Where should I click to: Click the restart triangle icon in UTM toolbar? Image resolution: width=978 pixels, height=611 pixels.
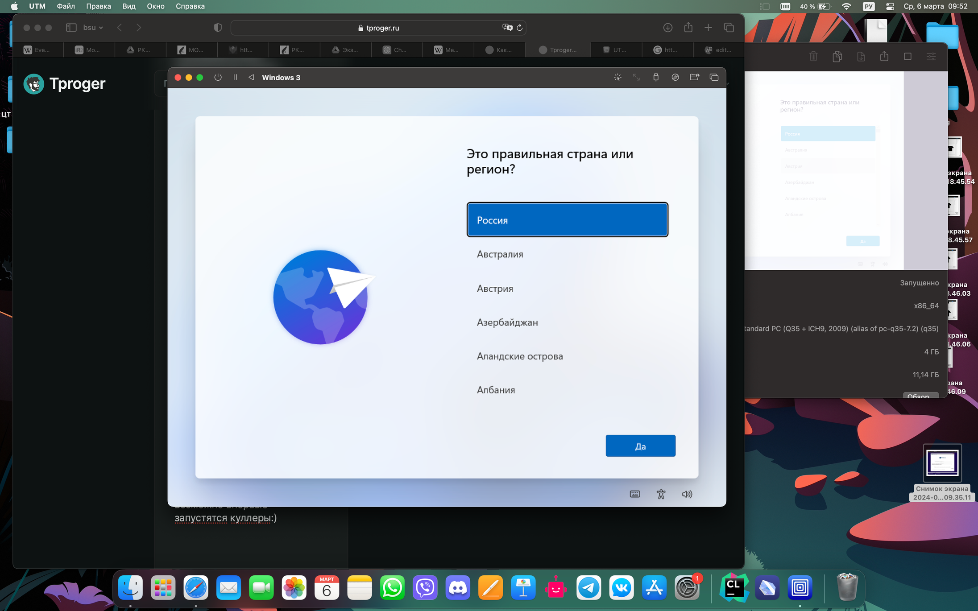click(251, 77)
